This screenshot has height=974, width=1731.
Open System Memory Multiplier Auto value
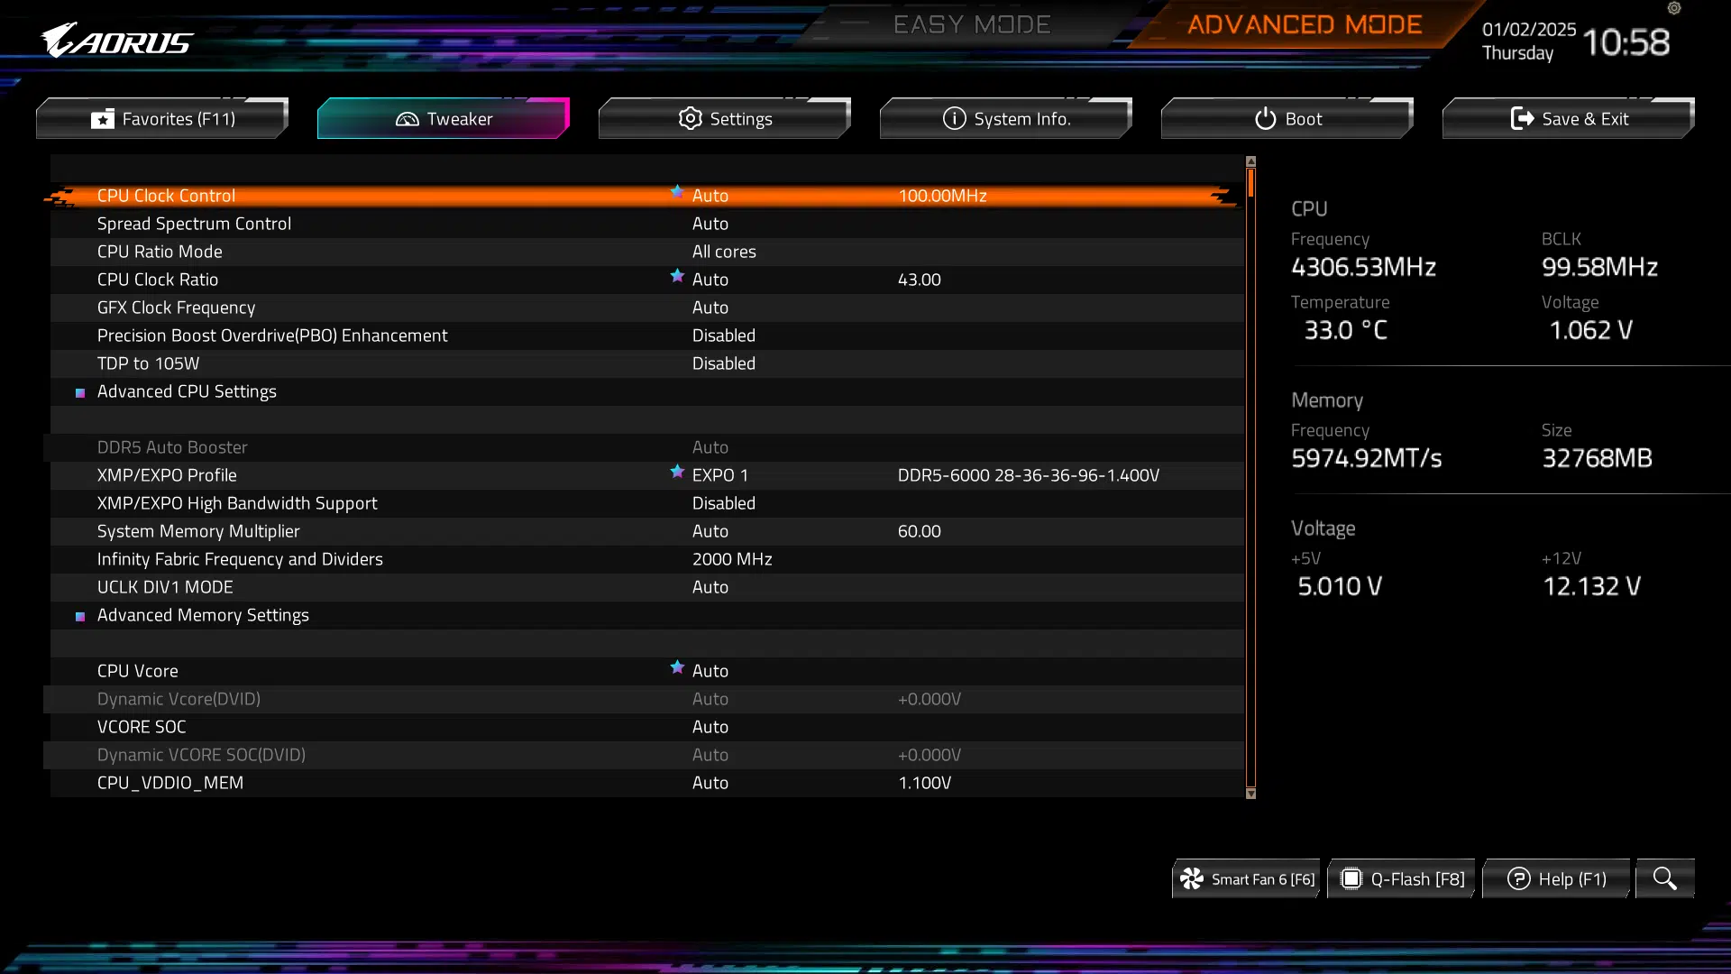point(710,531)
